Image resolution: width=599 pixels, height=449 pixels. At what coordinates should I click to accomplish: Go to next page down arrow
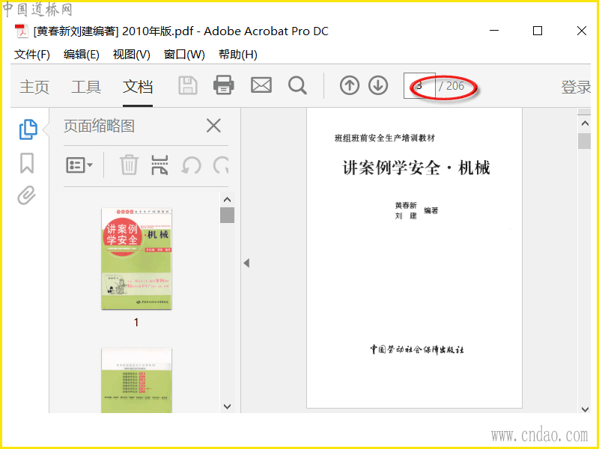[x=378, y=85]
